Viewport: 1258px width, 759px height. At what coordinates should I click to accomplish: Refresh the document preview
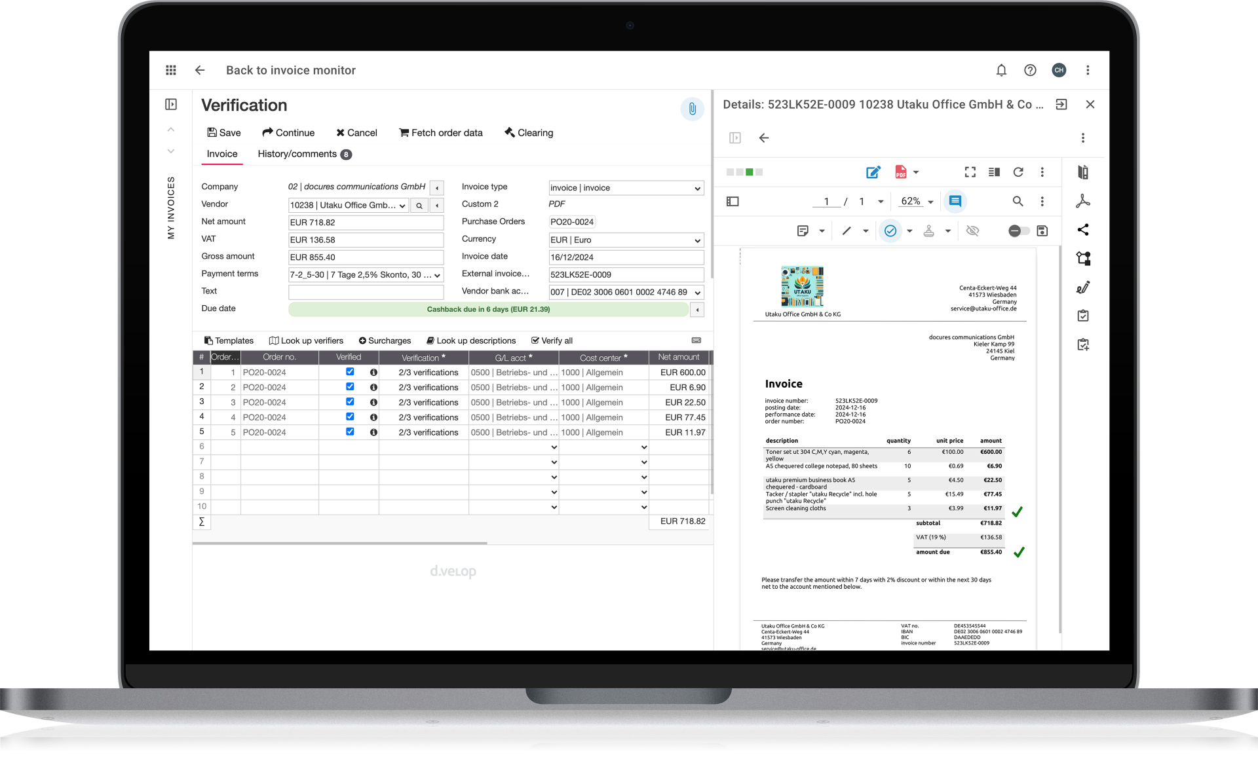point(1018,172)
